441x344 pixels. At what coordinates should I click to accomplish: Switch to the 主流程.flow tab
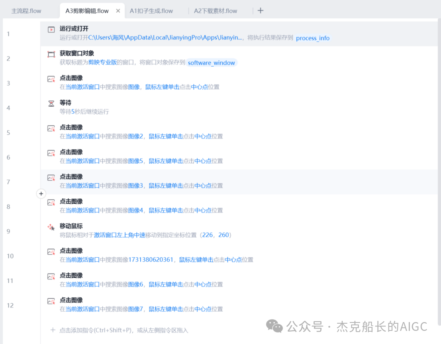(26, 11)
